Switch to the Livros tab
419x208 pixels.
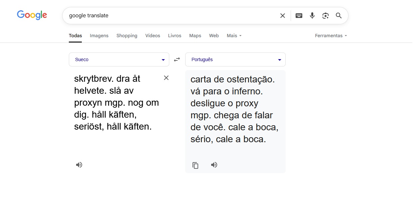(x=175, y=36)
